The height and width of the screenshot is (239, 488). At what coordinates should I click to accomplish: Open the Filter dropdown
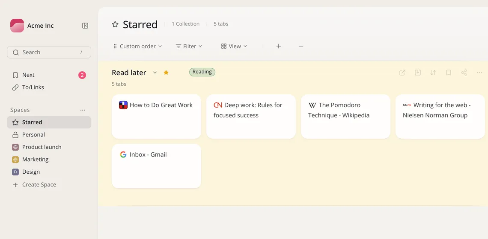pos(189,46)
